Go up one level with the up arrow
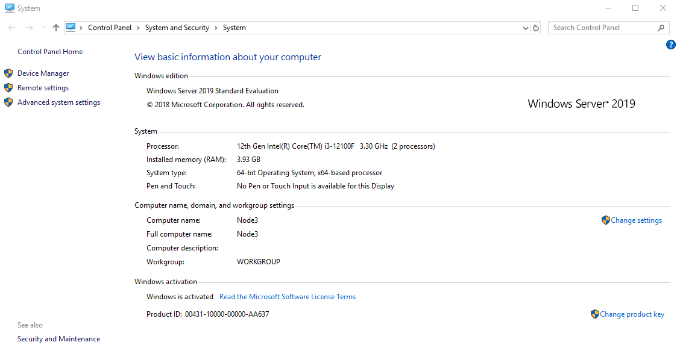Viewport: 677px width, 351px height. point(55,27)
